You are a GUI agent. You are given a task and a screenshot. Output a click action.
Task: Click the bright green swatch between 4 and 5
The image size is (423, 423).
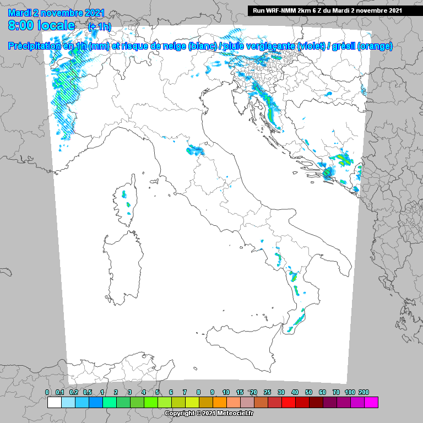pyautogui.click(x=150, y=403)
